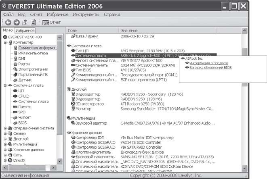The height and width of the screenshot is (179, 267).
Task: Click the BIOS icon in tree
Action: click(15, 123)
